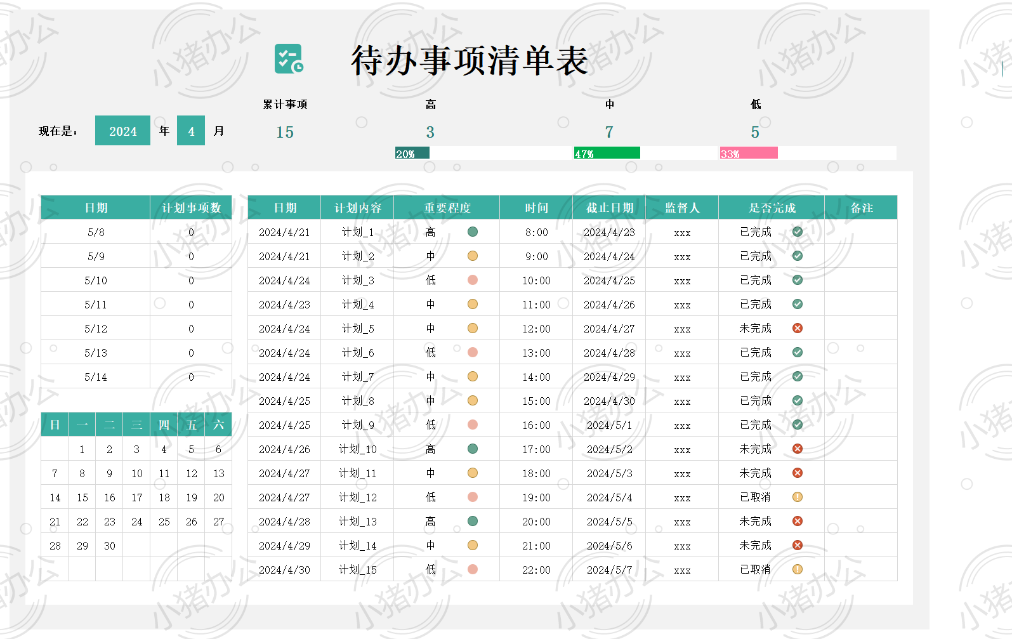Select the month field showing 4
Viewport: 1012px width, 639px height.
191,131
